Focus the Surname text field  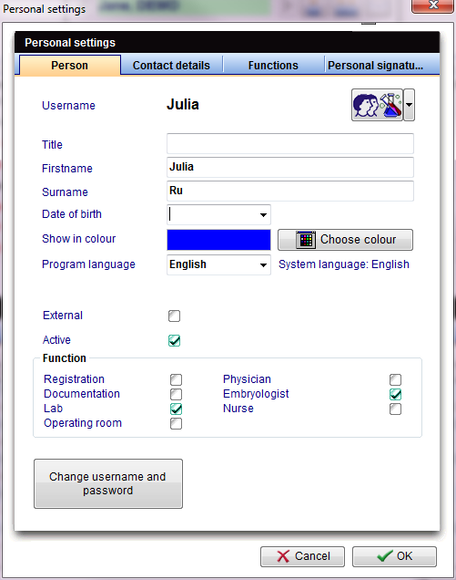point(290,191)
